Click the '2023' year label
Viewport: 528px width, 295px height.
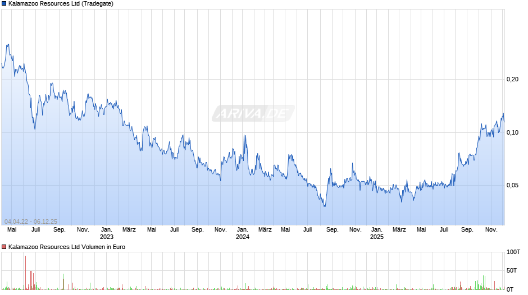[107, 237]
